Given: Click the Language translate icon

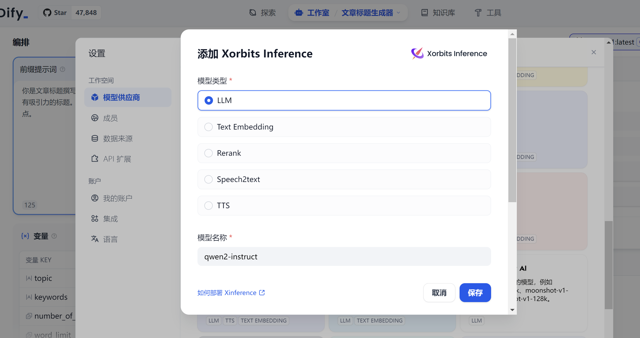Looking at the screenshot, I should click(95, 239).
